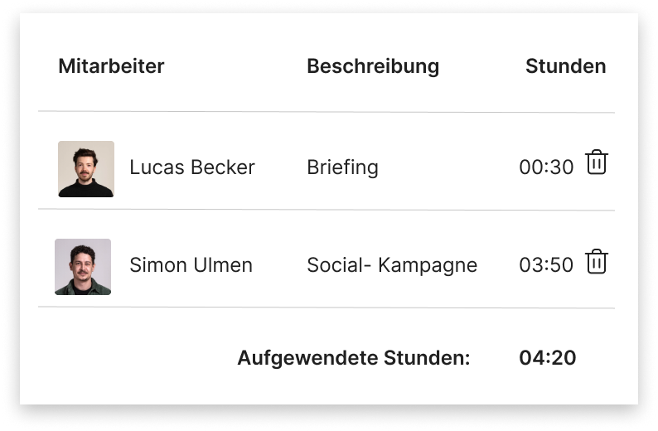This screenshot has height=431, width=658.
Task: Delete Simon Ulmen's Social-Kampagne entry
Action: pyautogui.click(x=597, y=262)
